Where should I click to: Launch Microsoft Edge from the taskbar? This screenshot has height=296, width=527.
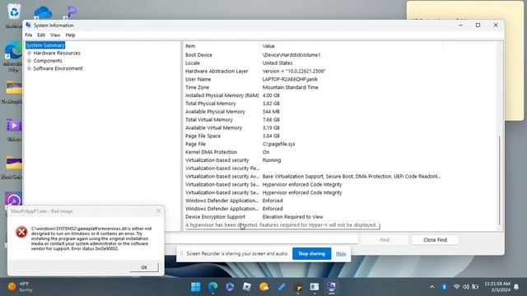click(x=212, y=287)
